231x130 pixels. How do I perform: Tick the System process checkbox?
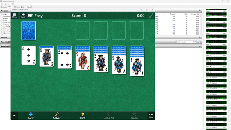1,21
